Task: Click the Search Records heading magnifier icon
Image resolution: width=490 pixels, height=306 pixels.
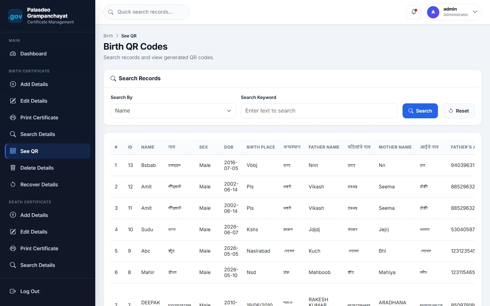Action: coord(113,79)
